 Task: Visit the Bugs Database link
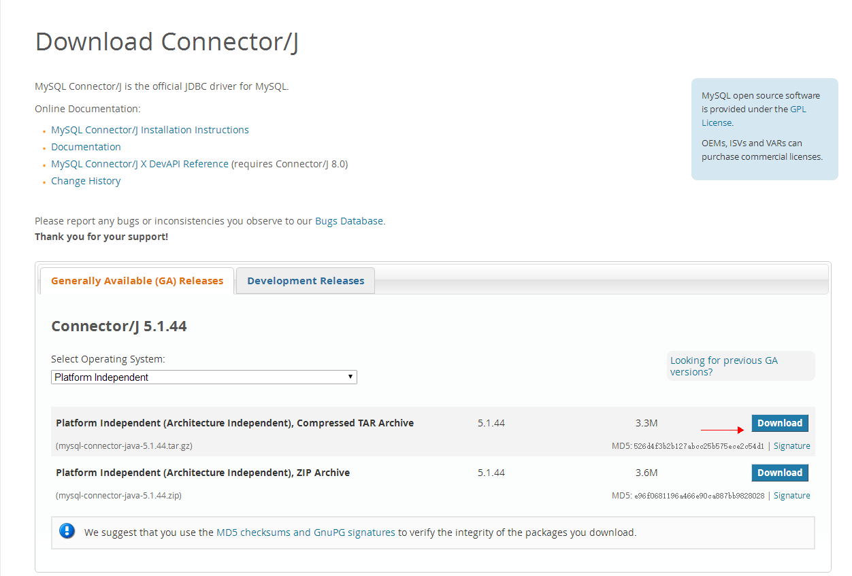coord(349,221)
